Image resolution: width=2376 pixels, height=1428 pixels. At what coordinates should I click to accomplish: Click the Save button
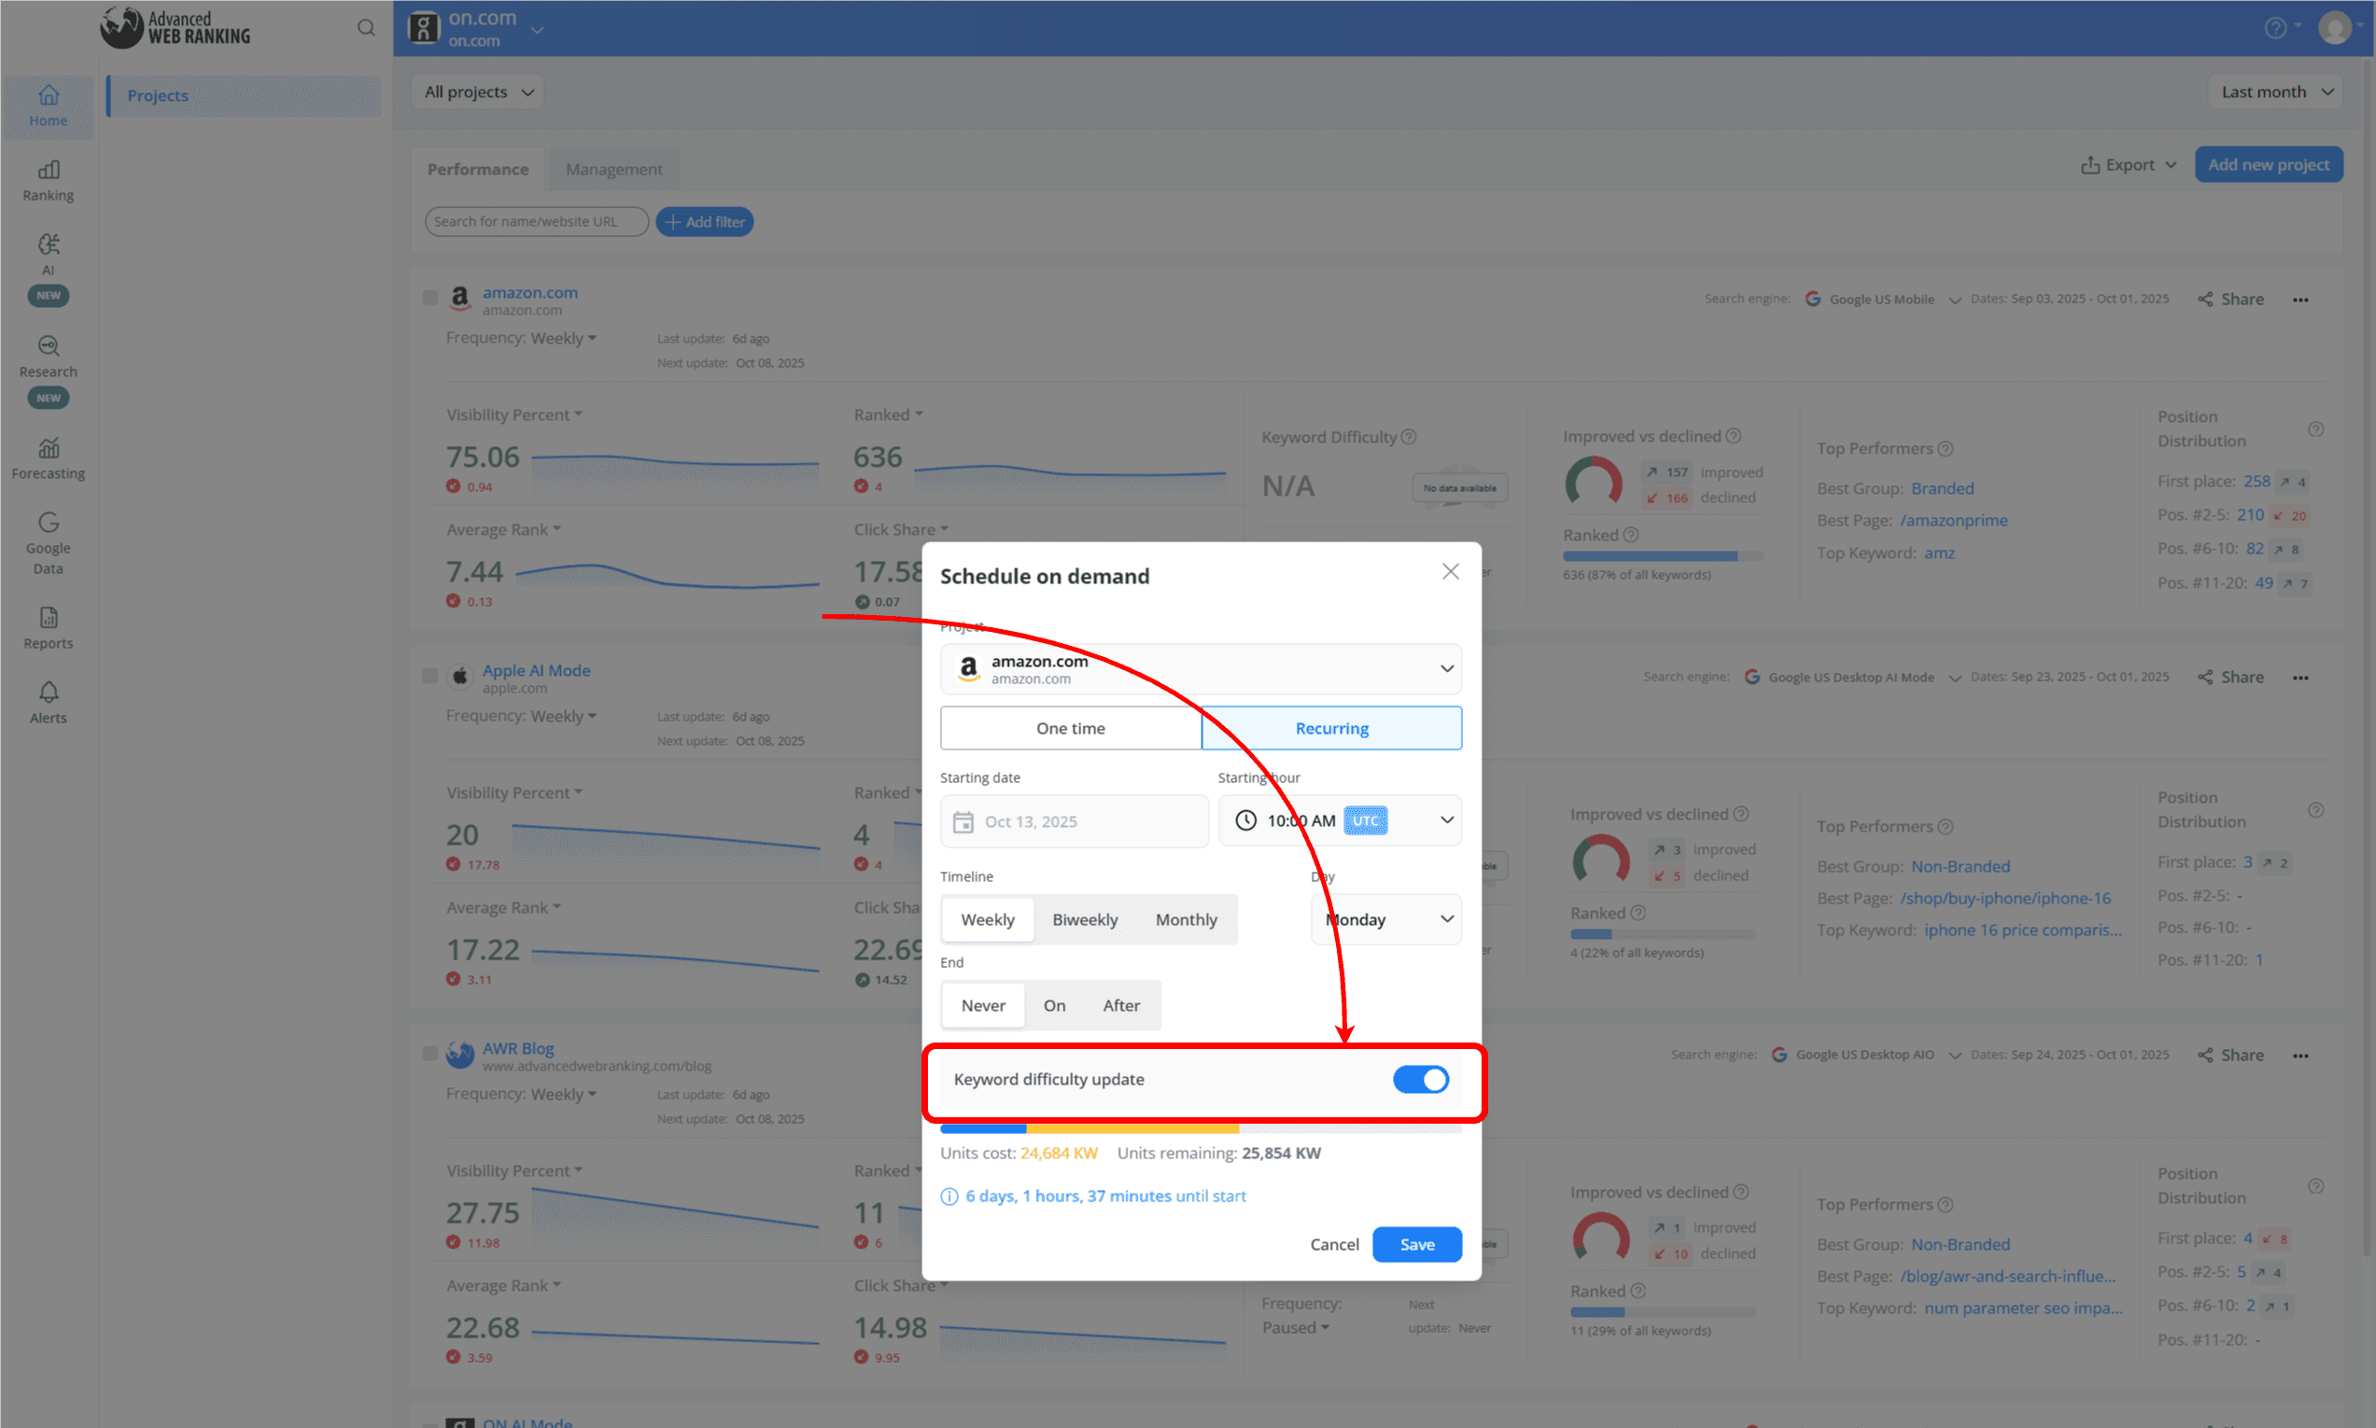(x=1417, y=1245)
